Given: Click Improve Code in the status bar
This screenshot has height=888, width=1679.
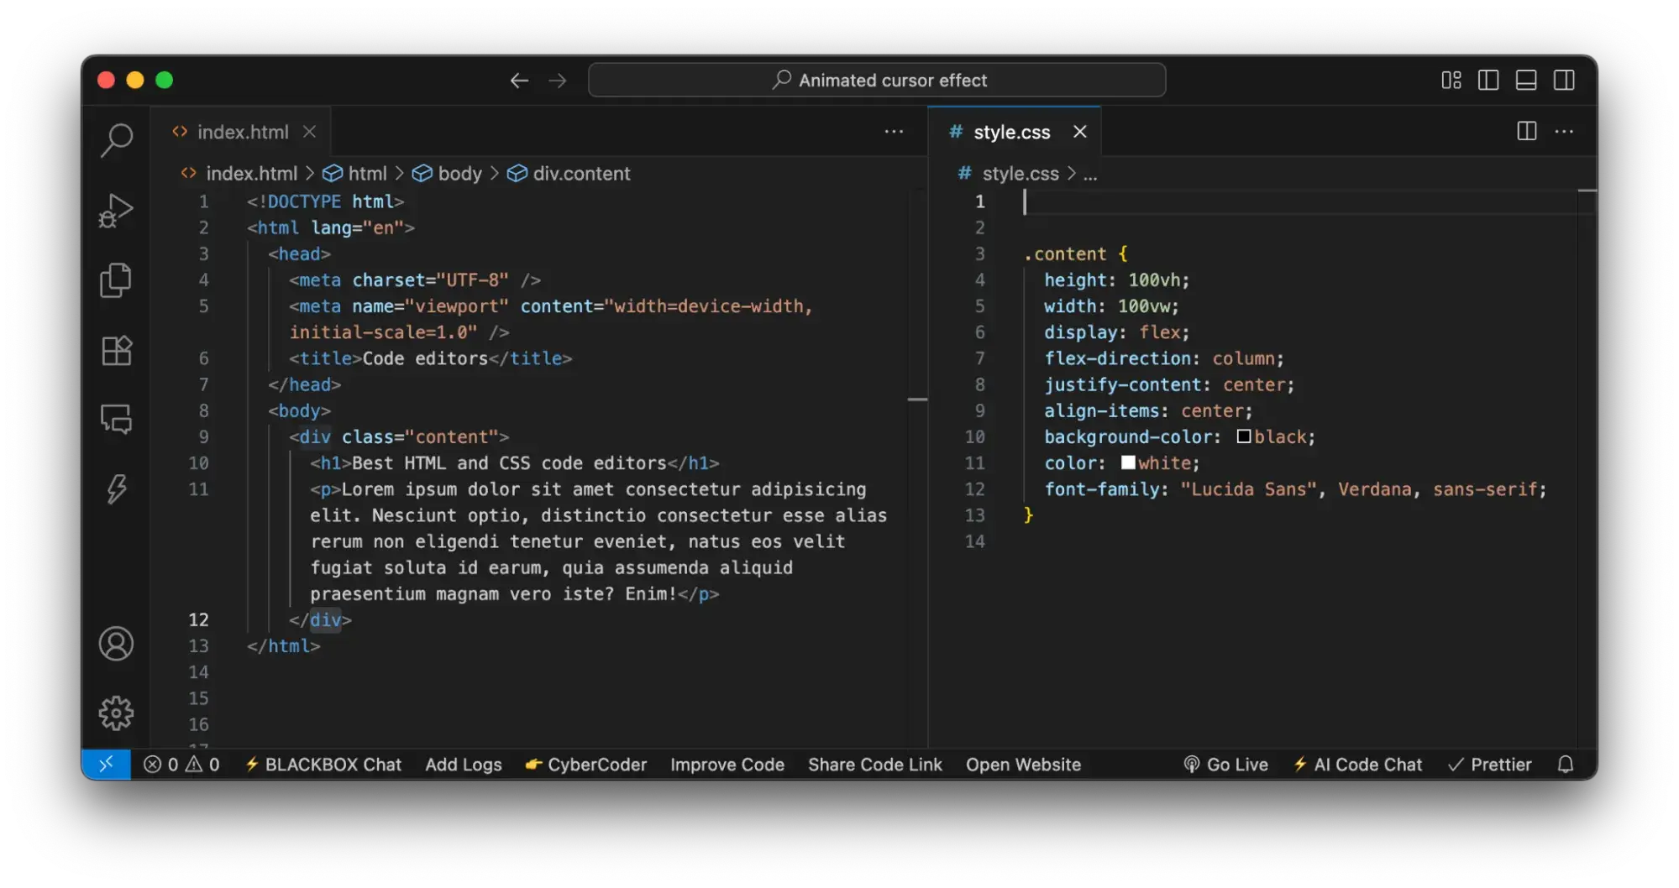Looking at the screenshot, I should (x=727, y=765).
